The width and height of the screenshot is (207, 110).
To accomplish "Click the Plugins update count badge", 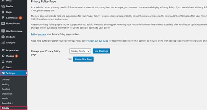I will pos(16,56).
